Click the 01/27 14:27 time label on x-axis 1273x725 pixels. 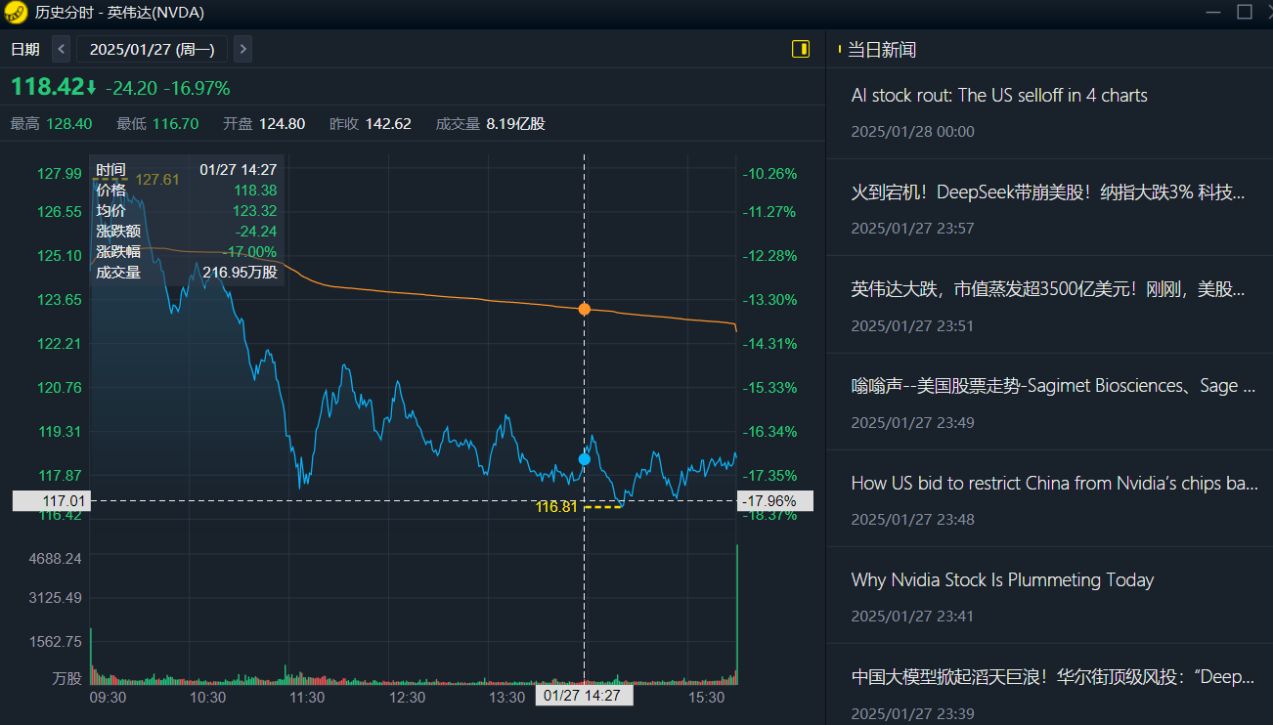point(583,696)
